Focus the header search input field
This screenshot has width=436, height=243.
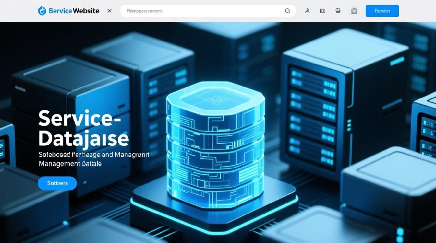pos(201,11)
